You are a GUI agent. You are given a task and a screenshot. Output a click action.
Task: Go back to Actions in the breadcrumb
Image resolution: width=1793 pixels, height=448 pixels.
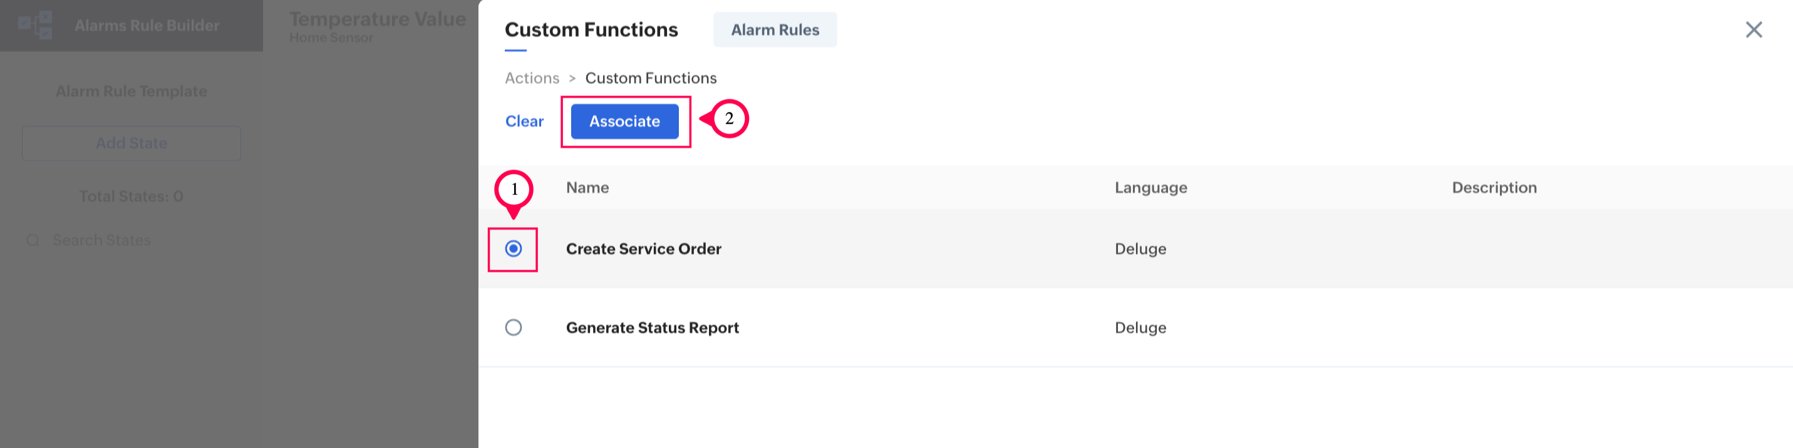point(532,78)
